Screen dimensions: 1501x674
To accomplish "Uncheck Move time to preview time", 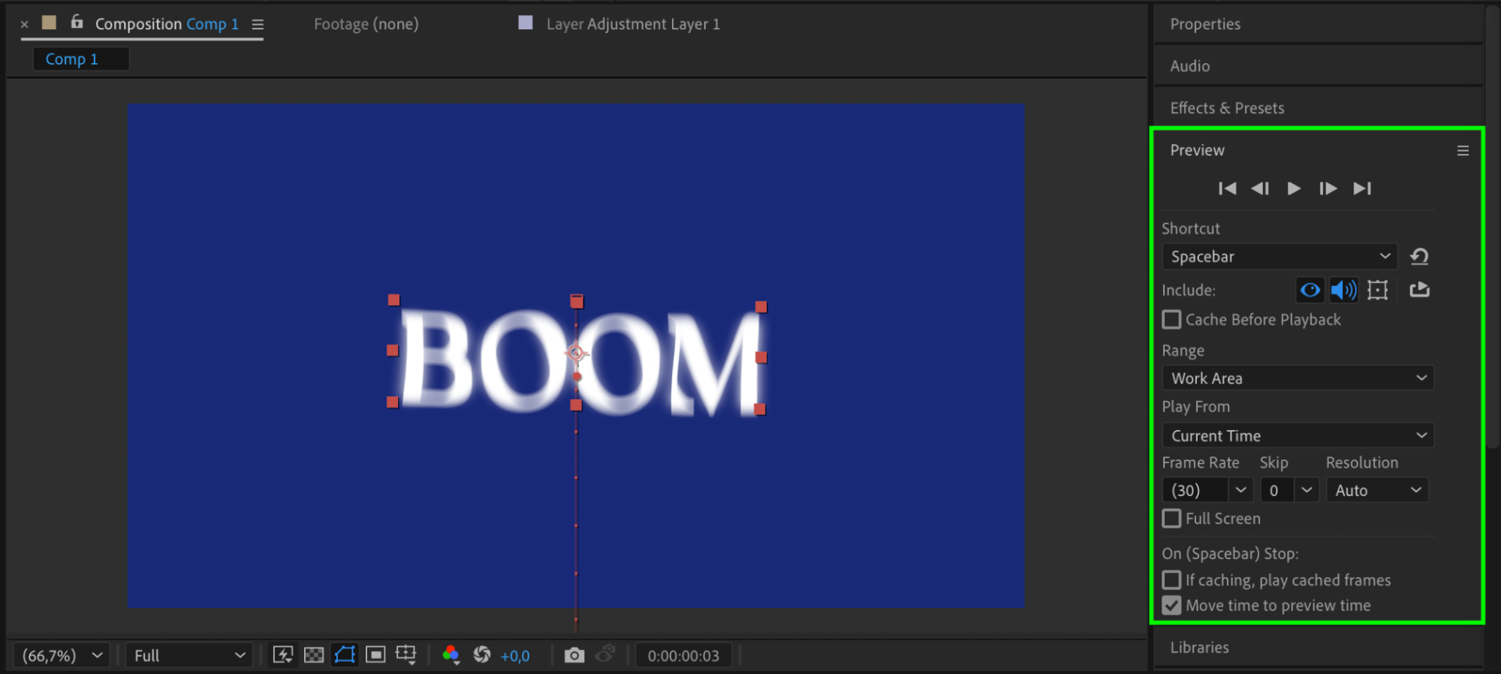I will click(x=1171, y=606).
